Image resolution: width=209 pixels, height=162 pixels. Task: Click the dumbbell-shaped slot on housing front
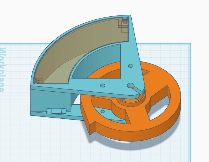56,111
